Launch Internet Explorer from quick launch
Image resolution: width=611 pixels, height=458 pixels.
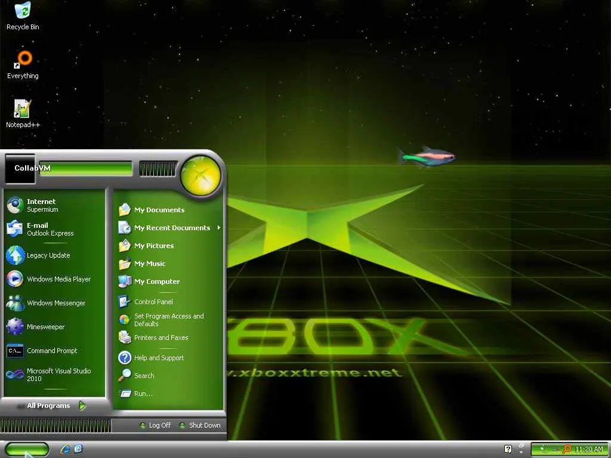(66, 450)
